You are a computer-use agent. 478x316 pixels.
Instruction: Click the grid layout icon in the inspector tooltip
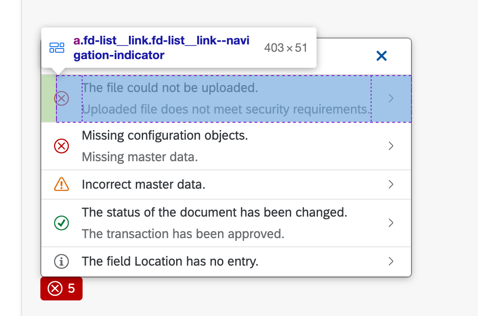coord(57,48)
